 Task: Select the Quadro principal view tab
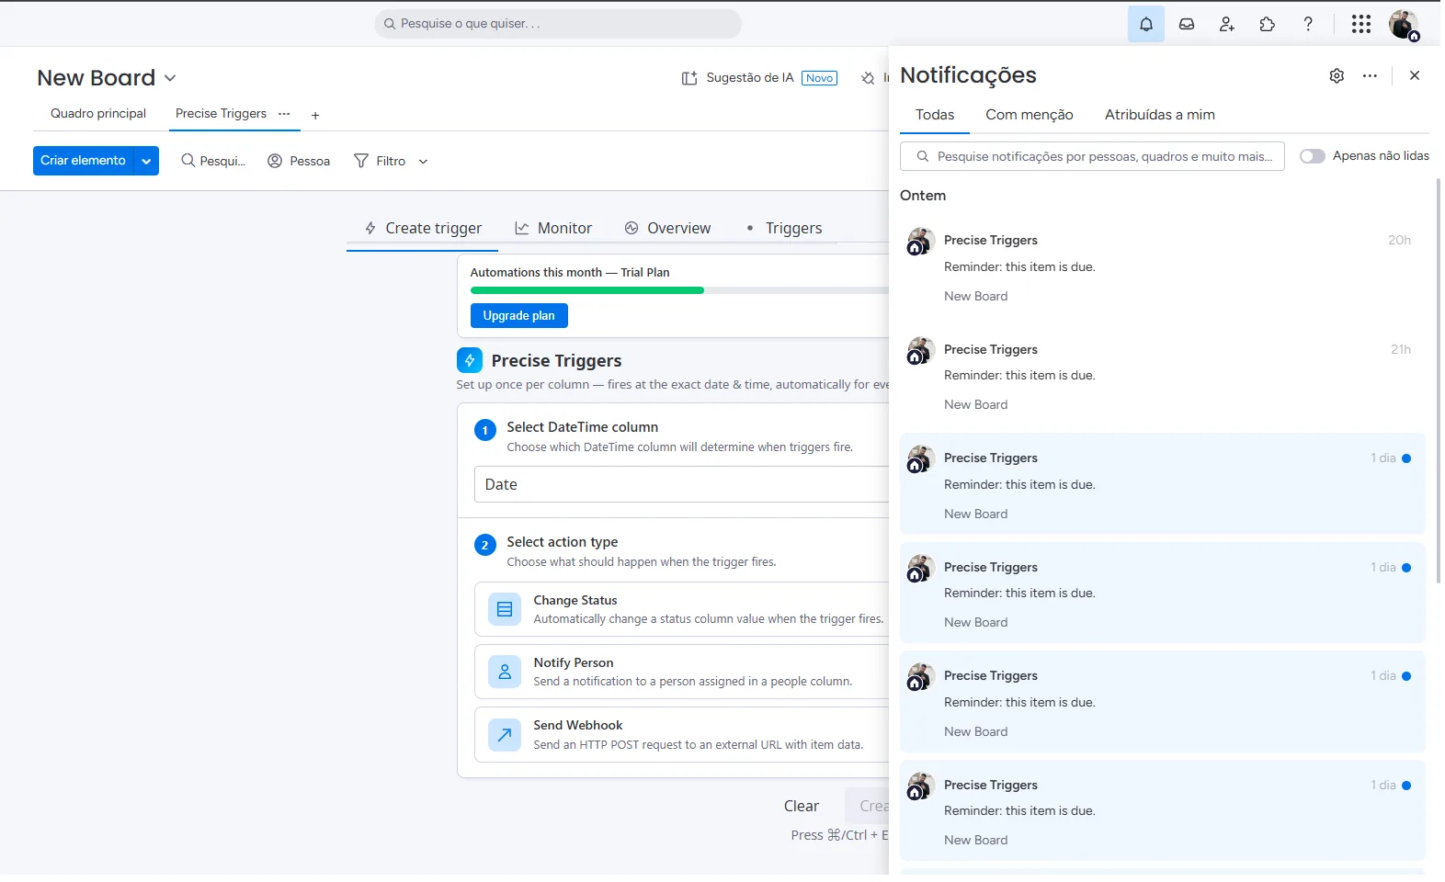pos(98,114)
